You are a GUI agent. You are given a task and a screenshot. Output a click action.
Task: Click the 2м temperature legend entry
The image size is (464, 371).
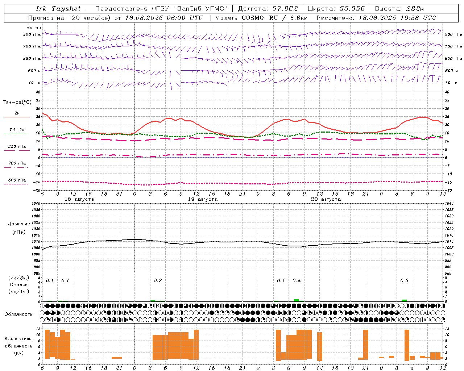(17, 113)
